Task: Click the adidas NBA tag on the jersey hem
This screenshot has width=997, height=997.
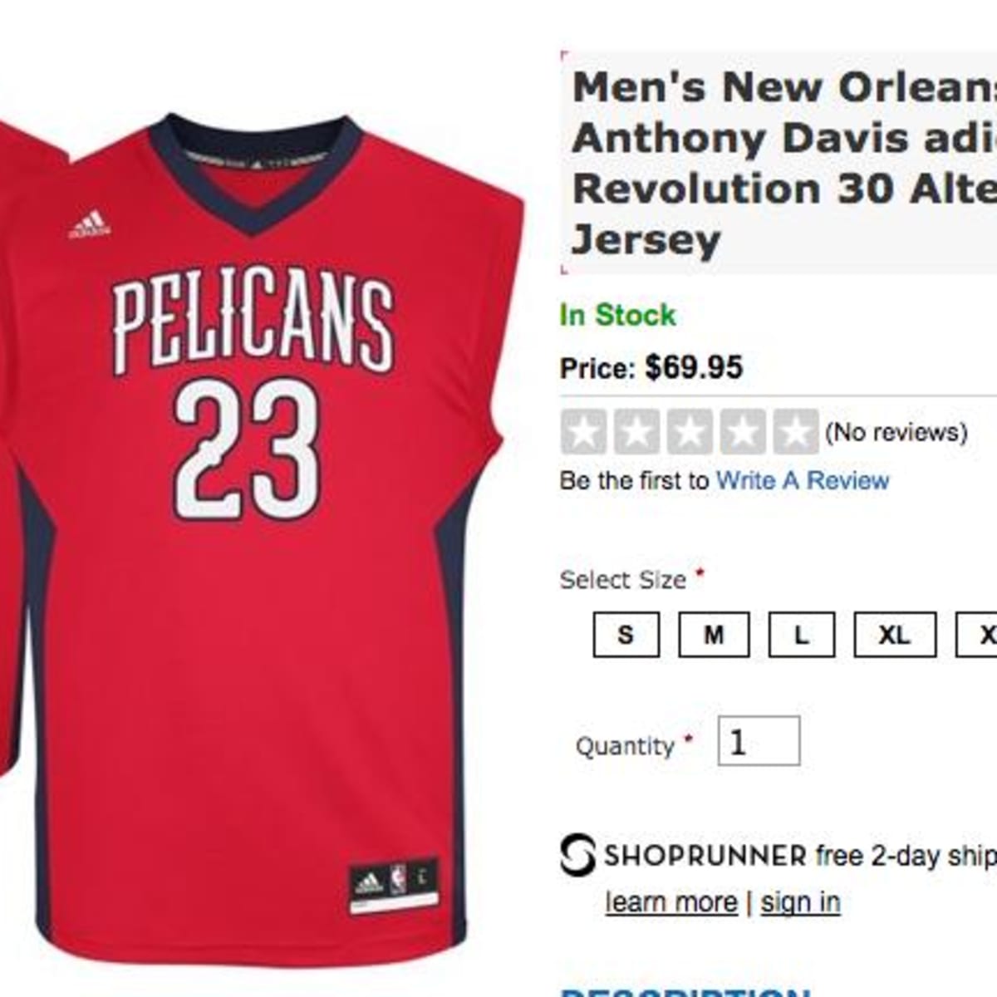Action: [393, 886]
